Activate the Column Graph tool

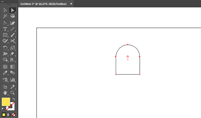pyautogui.click(x=13, y=80)
